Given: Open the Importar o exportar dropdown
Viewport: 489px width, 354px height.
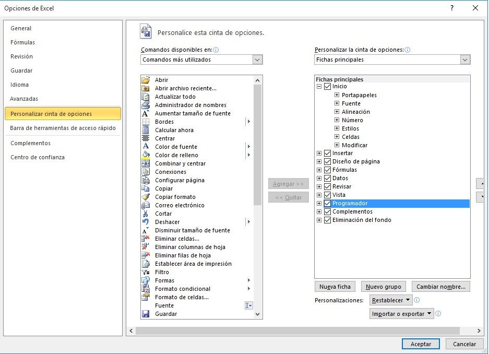Looking at the screenshot, I should pos(402,314).
